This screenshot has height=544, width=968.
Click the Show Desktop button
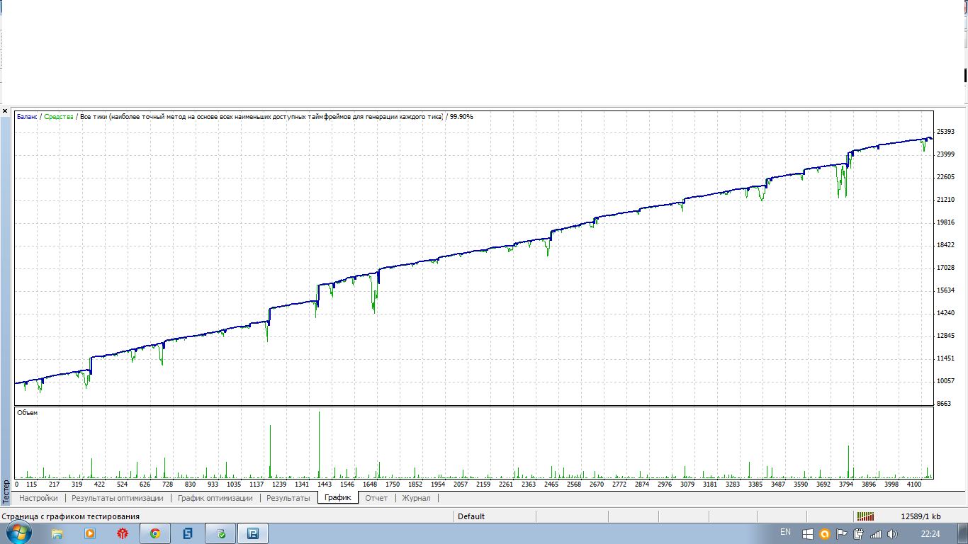point(963,533)
